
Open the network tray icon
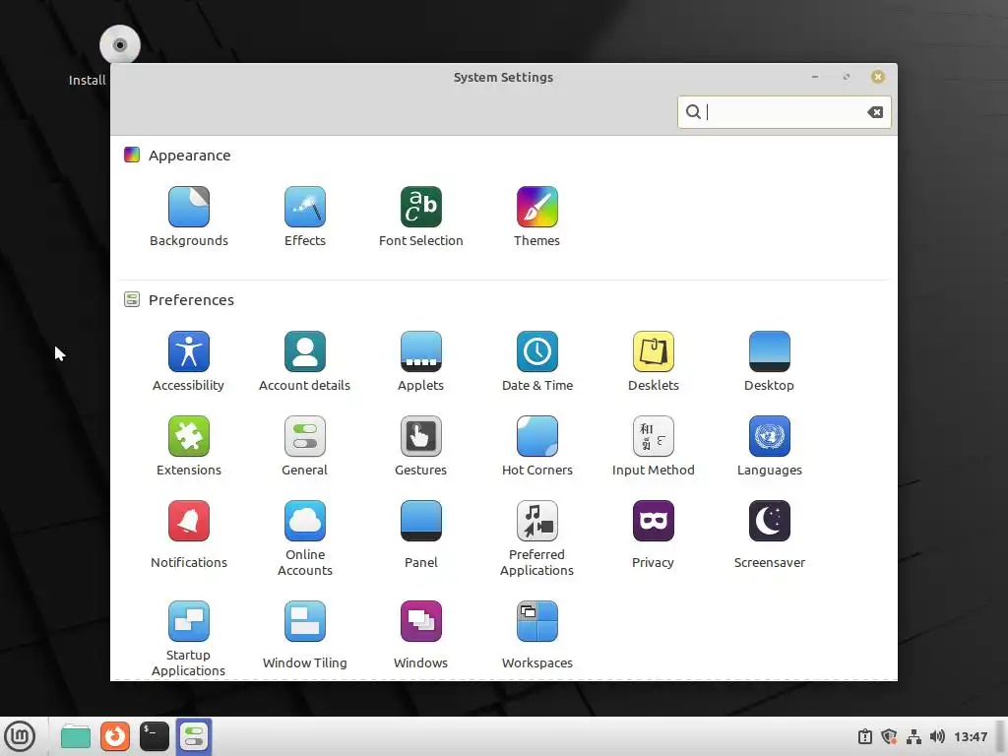(x=913, y=736)
